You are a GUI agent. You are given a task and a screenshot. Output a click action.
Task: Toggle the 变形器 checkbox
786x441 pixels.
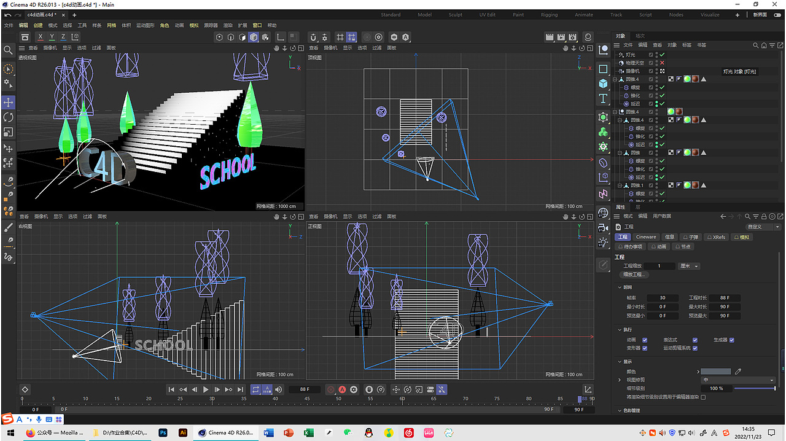[645, 348]
